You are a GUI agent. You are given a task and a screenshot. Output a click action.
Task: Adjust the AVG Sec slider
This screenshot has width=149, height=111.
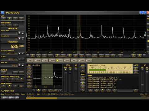pos(70,72)
